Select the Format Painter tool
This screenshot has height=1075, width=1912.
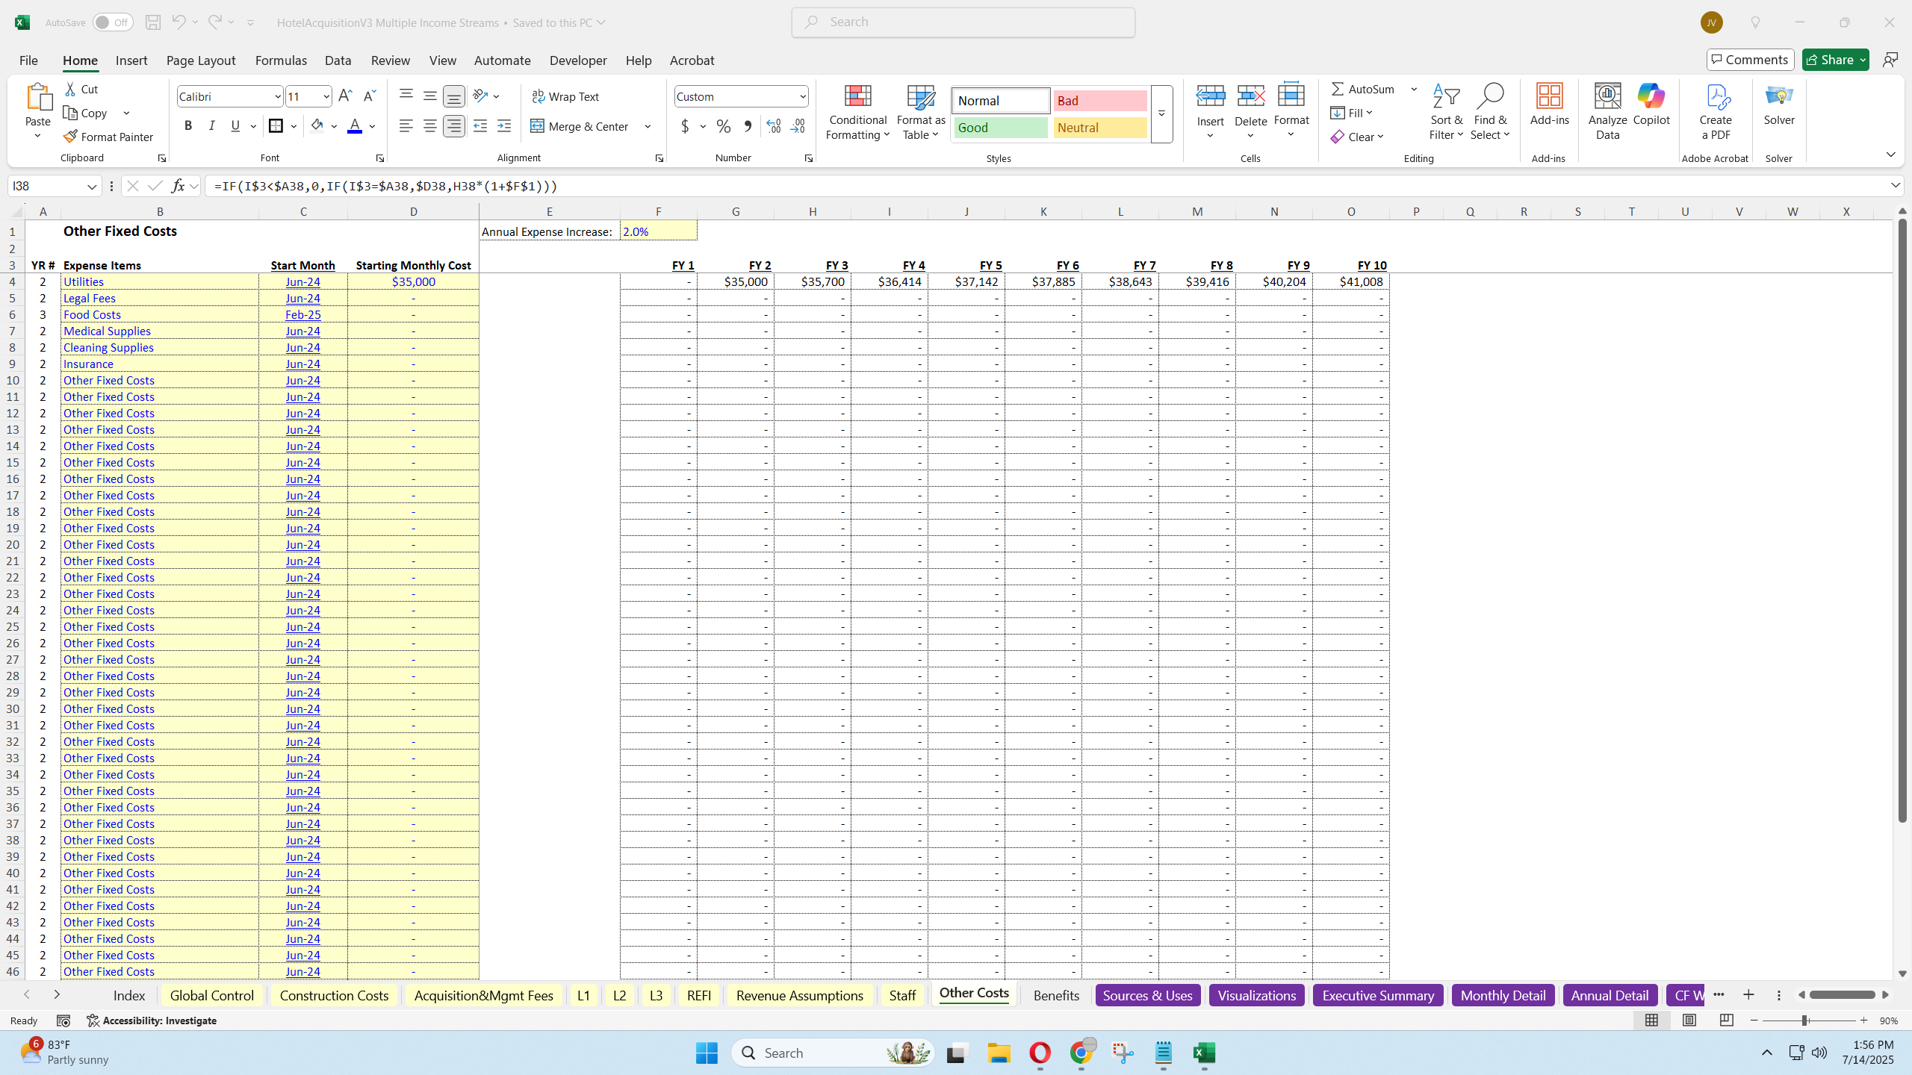point(107,136)
